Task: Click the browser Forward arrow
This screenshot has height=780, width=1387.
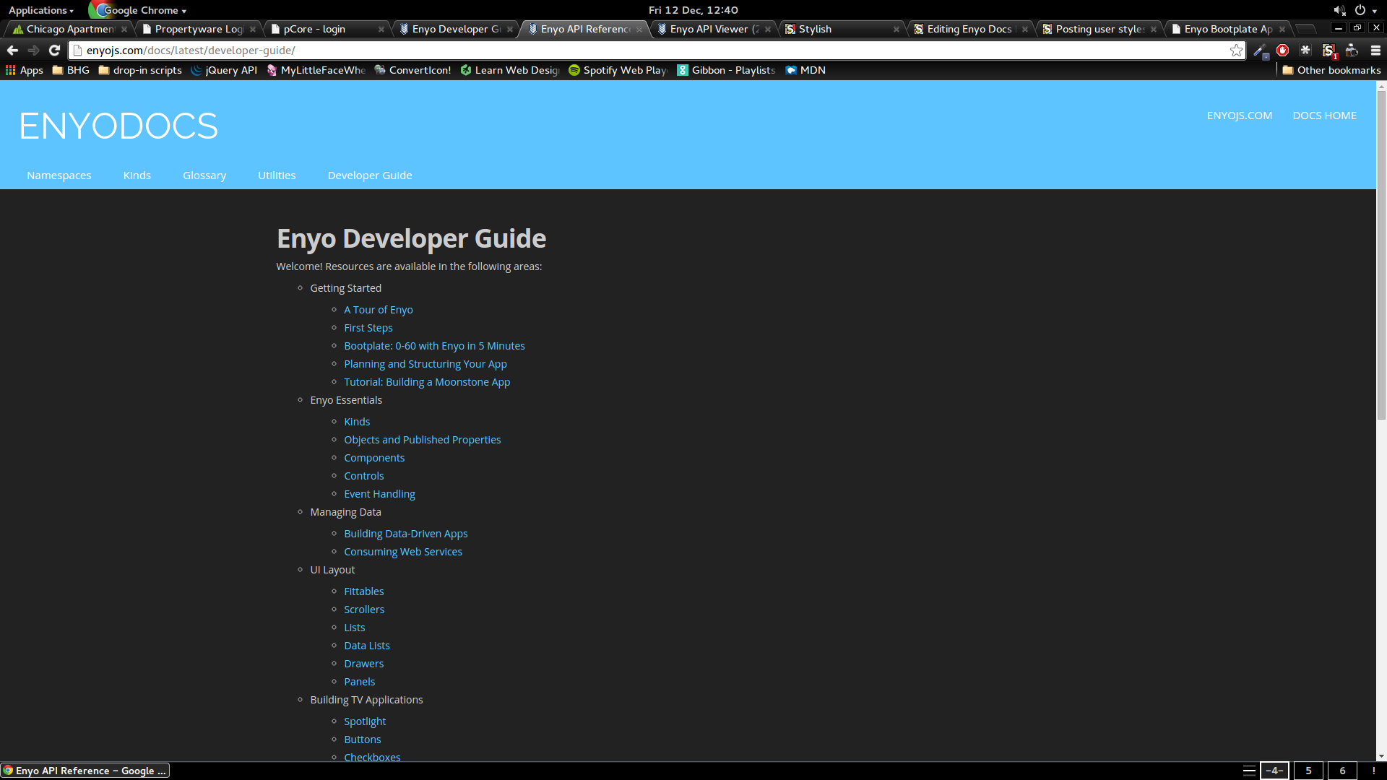Action: pos(33,51)
